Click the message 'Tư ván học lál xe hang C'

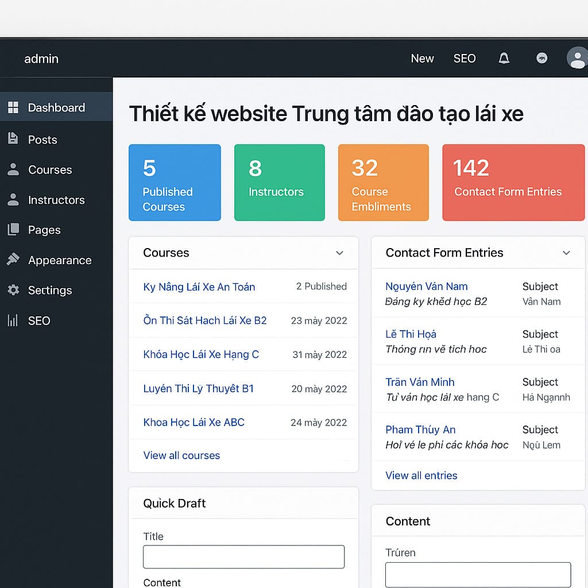point(443,397)
